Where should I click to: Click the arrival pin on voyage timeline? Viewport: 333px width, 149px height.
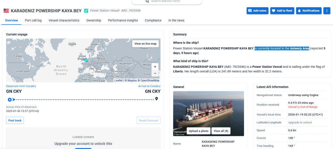[x=157, y=99]
